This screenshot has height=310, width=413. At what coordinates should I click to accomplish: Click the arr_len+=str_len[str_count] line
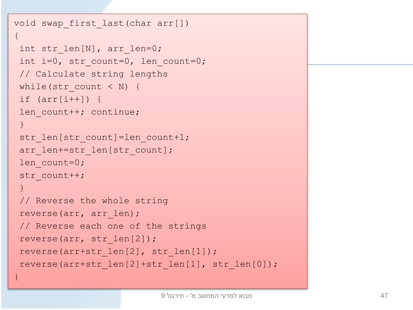pos(96,150)
